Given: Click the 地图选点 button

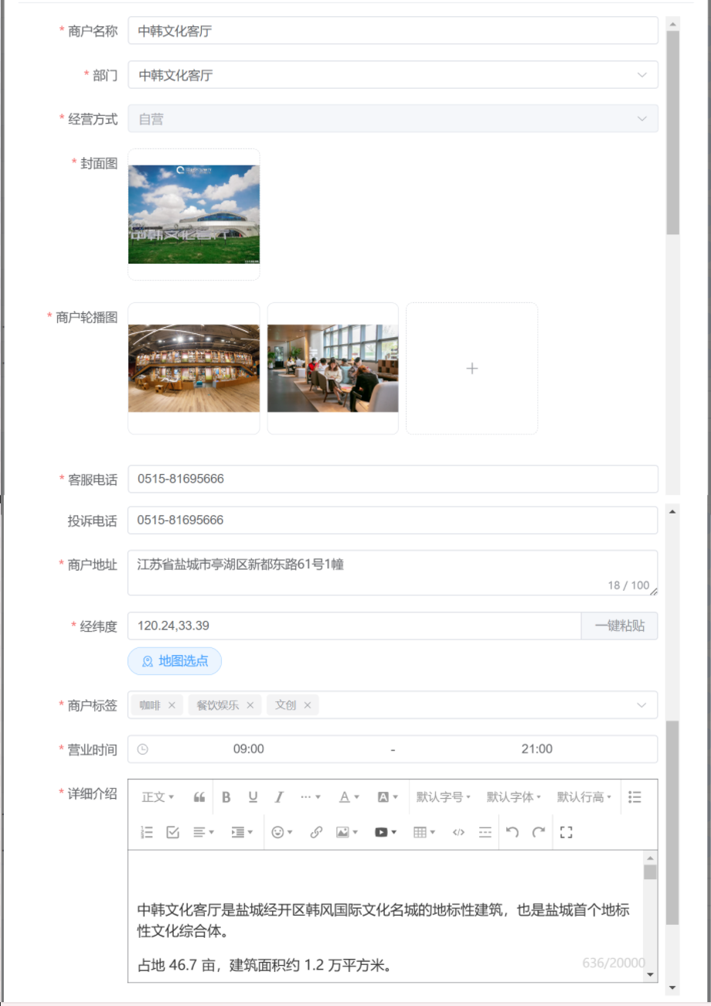Looking at the screenshot, I should [175, 661].
